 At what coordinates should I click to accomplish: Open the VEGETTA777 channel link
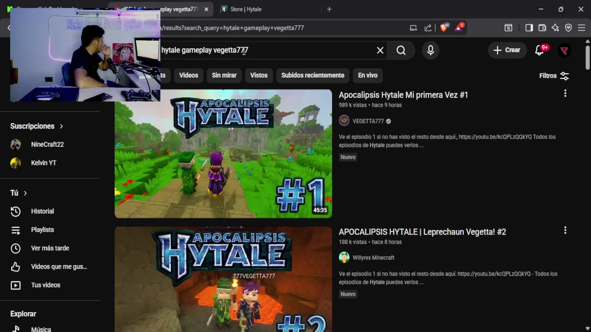(368, 121)
